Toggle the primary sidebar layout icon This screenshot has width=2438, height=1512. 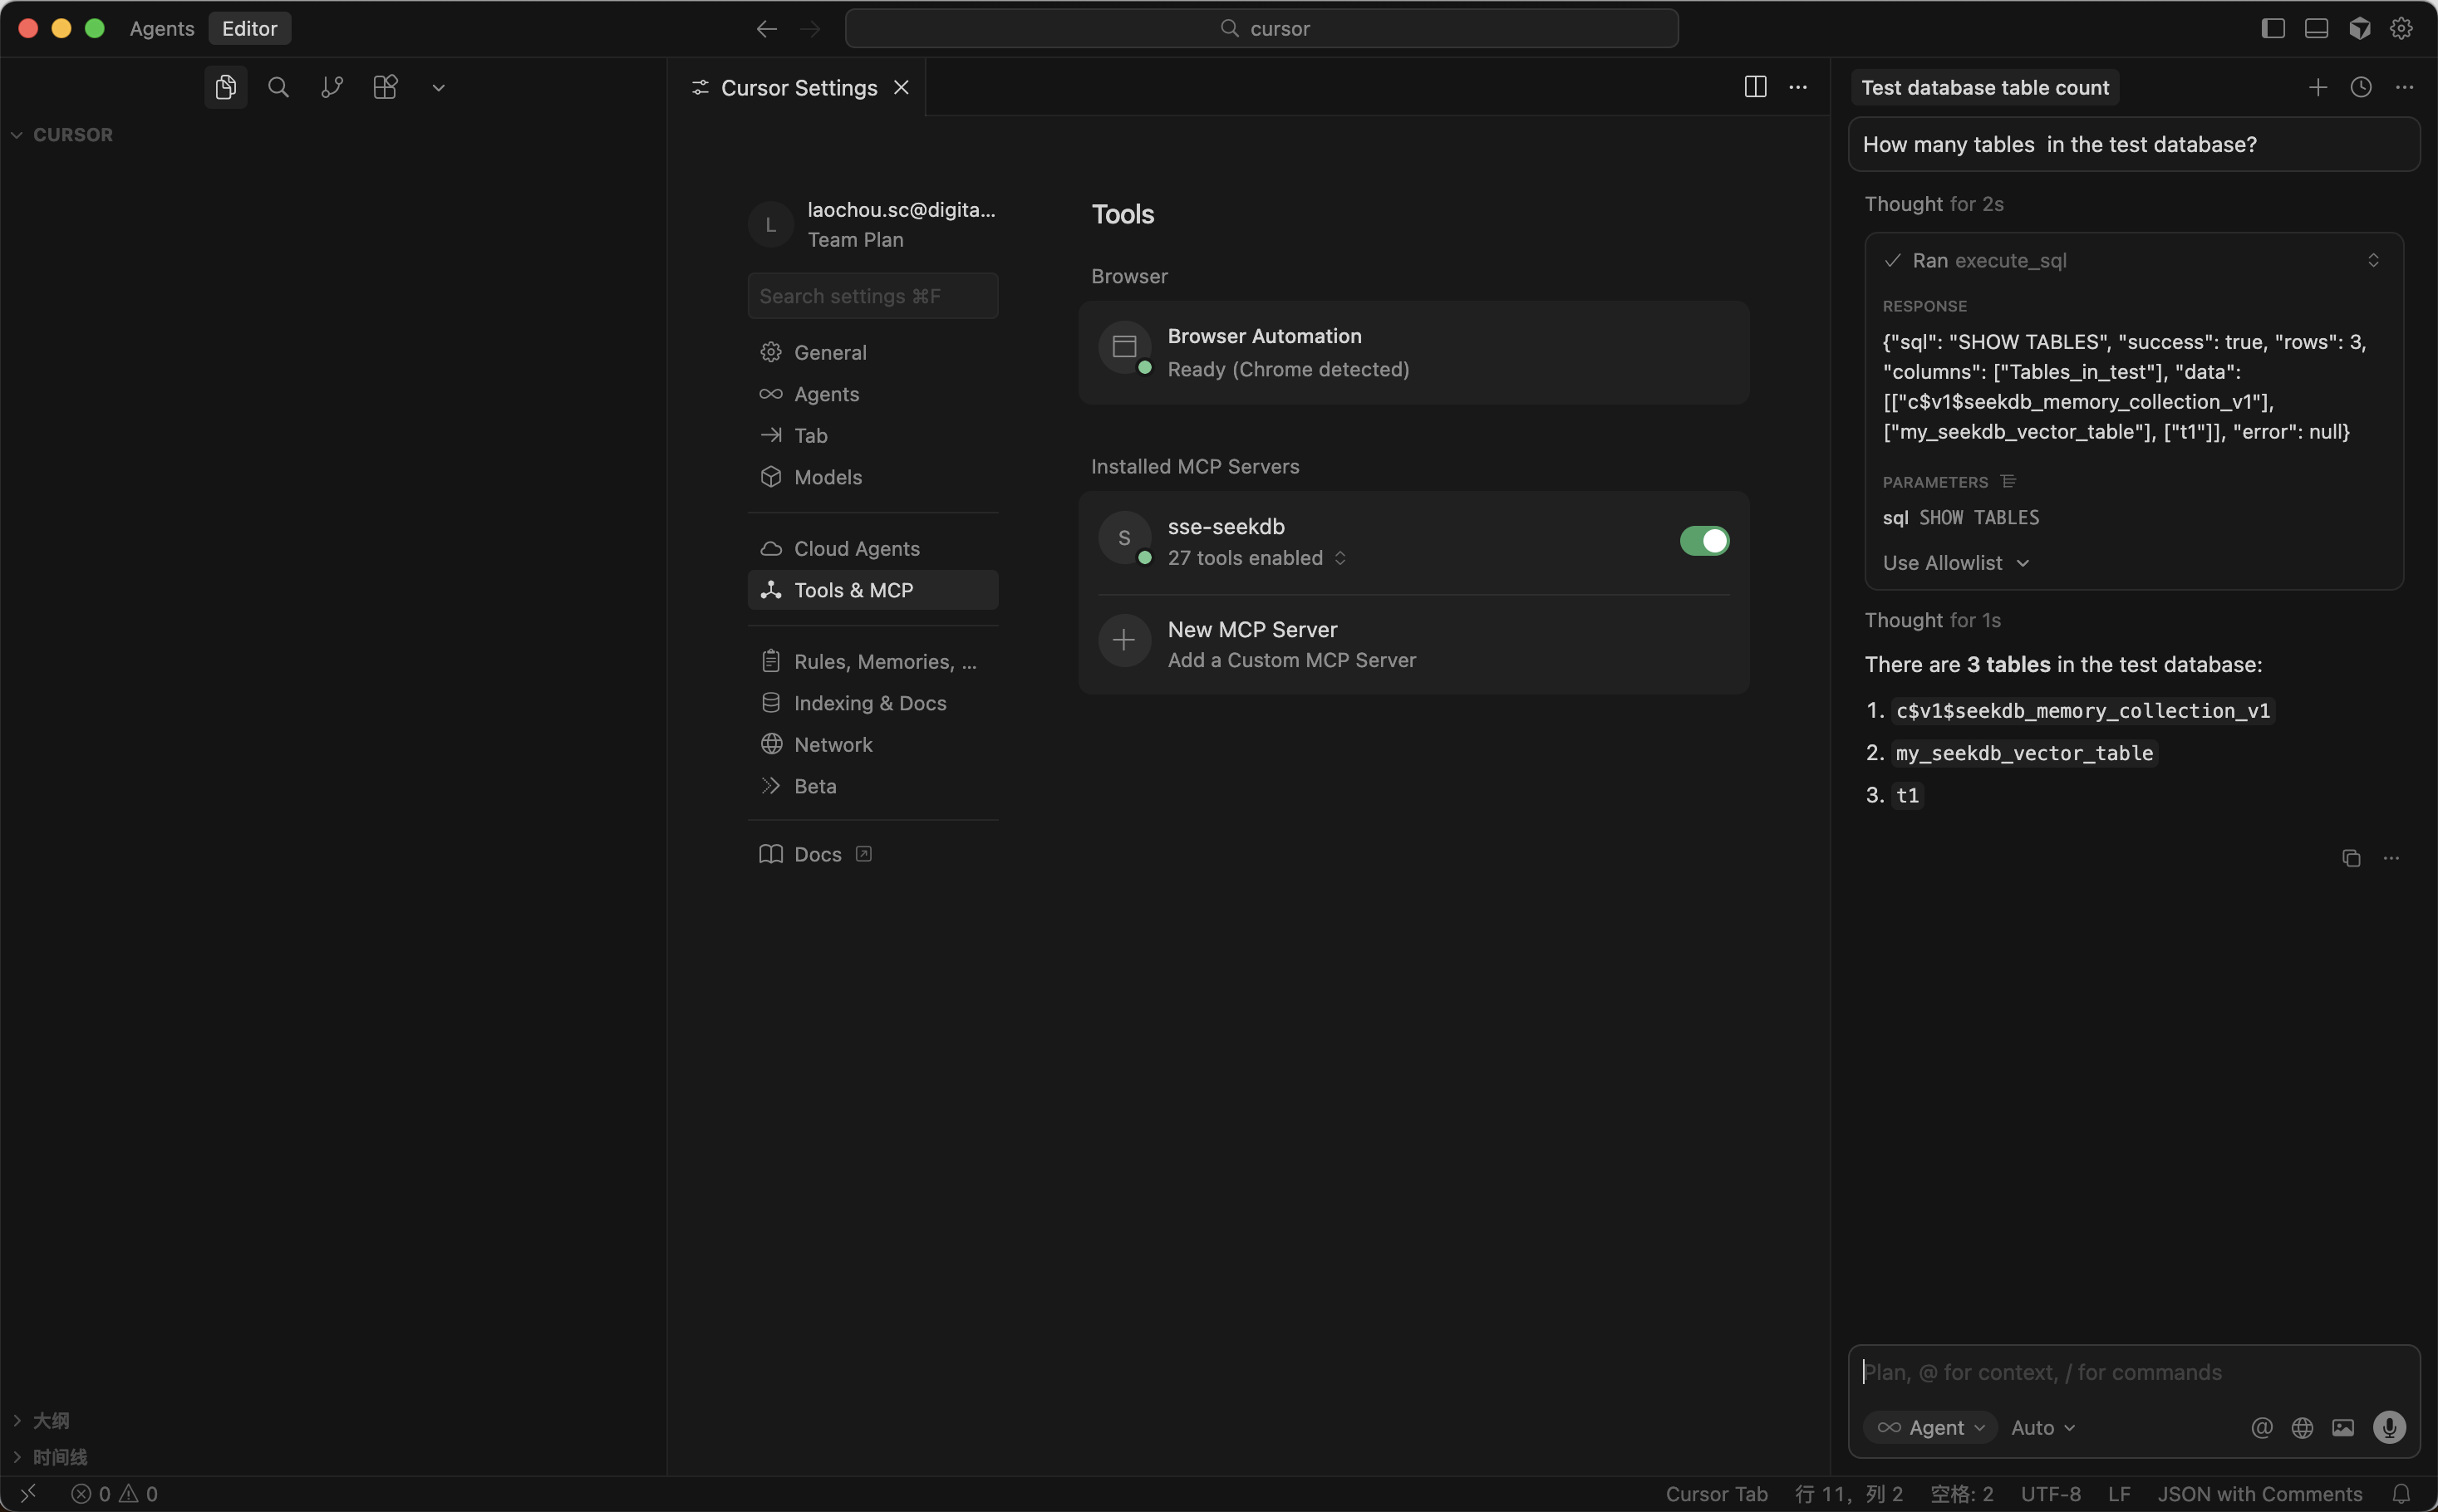2273,29
